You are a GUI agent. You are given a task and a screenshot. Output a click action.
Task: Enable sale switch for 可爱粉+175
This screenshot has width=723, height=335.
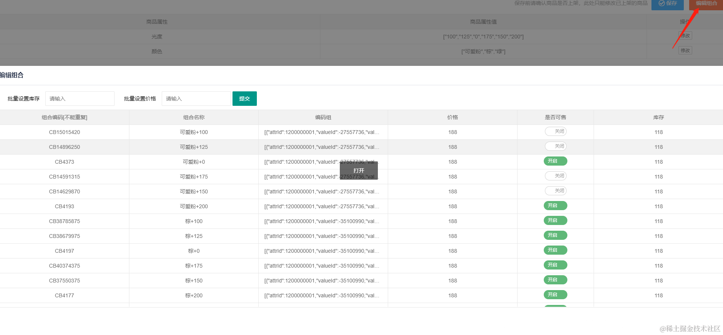pos(556,176)
